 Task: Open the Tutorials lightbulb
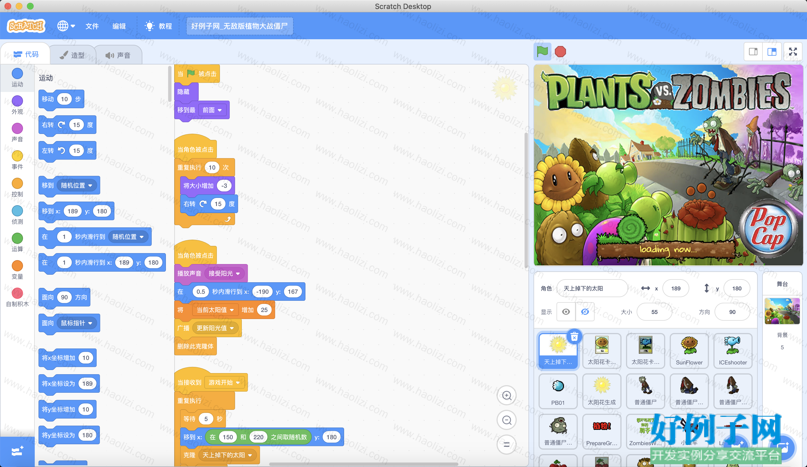click(x=149, y=26)
